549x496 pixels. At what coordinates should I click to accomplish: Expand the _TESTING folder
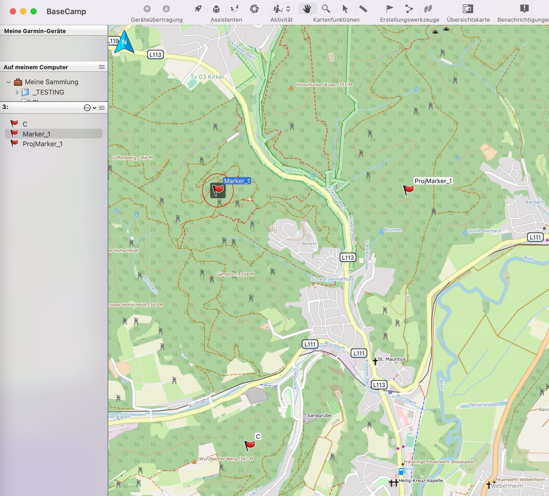[17, 92]
